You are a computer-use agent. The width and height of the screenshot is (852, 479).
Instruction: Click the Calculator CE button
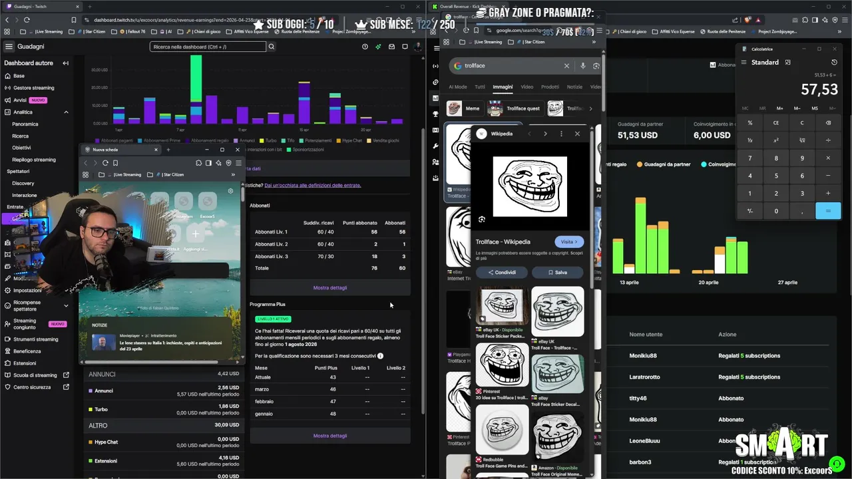[x=776, y=123]
